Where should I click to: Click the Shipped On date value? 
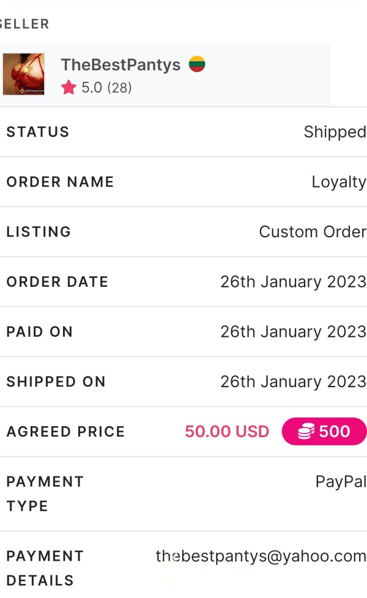tap(293, 382)
